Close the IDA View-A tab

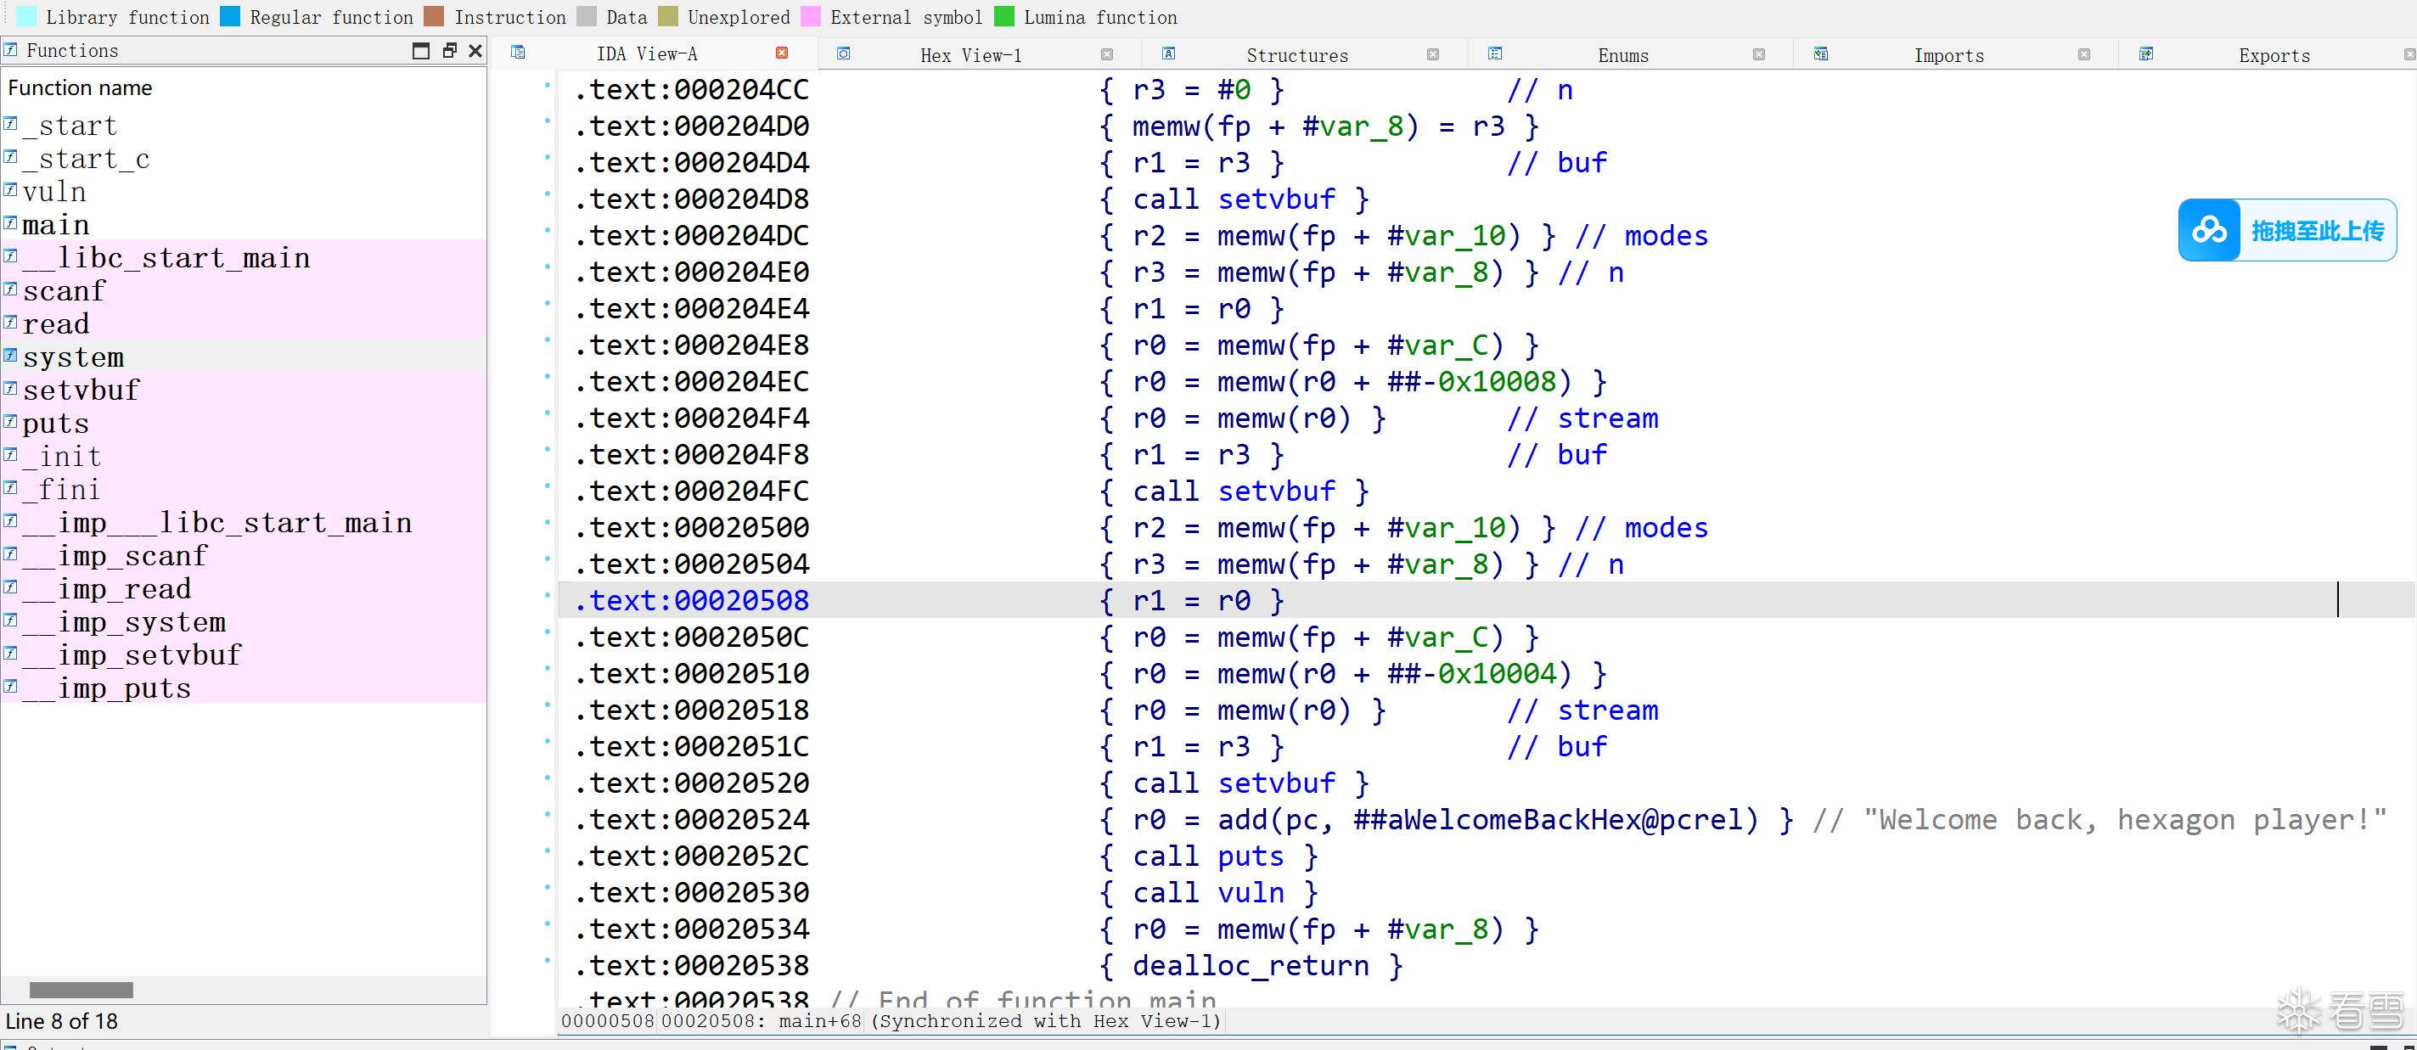coord(782,53)
